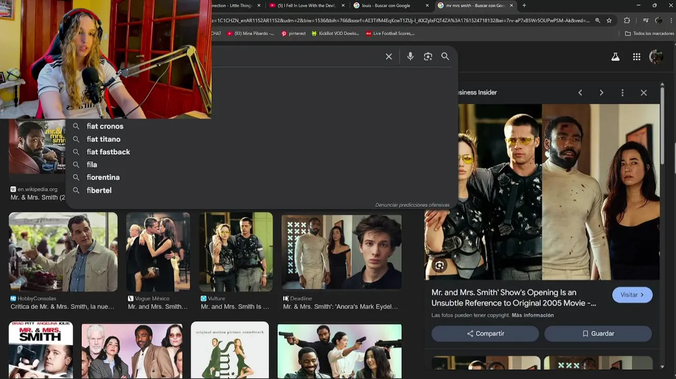Open the 'Más información' copyright link
The height and width of the screenshot is (379, 676).
pos(533,315)
